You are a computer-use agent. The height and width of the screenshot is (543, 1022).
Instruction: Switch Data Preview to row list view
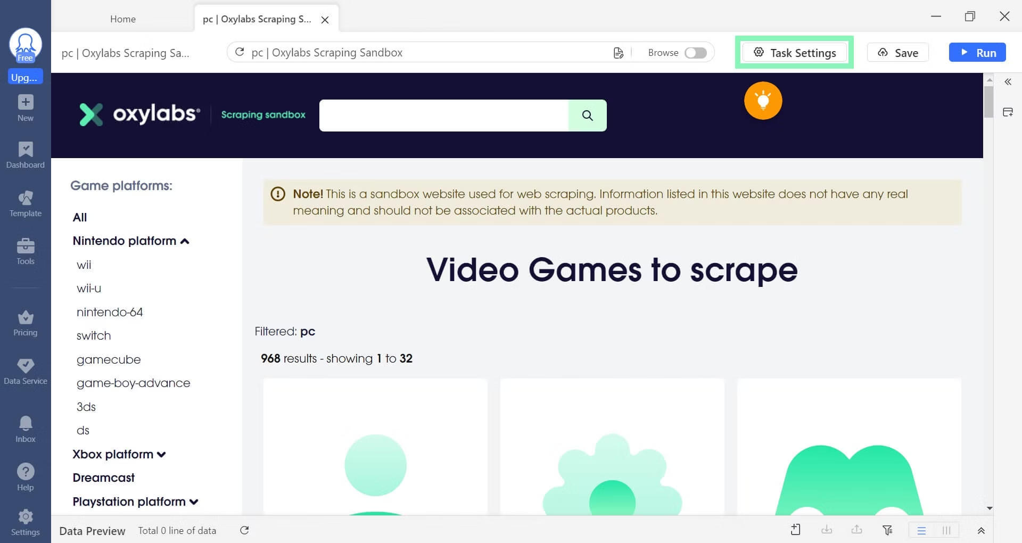[921, 530]
